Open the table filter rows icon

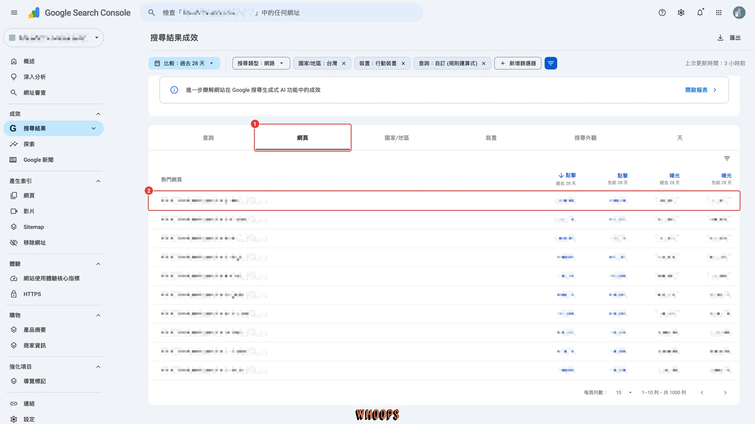727,158
